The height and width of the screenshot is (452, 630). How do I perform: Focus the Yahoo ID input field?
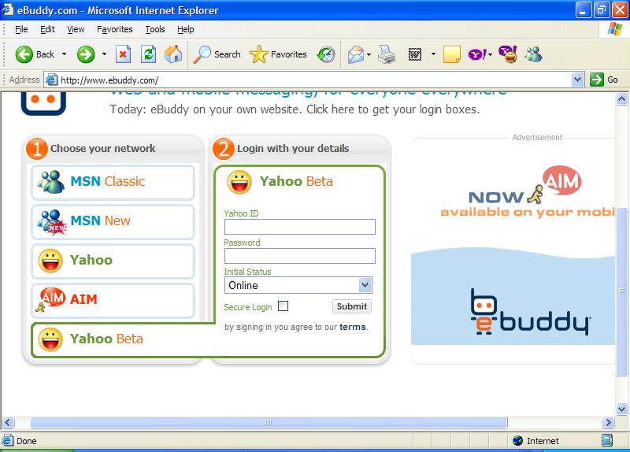(x=300, y=227)
